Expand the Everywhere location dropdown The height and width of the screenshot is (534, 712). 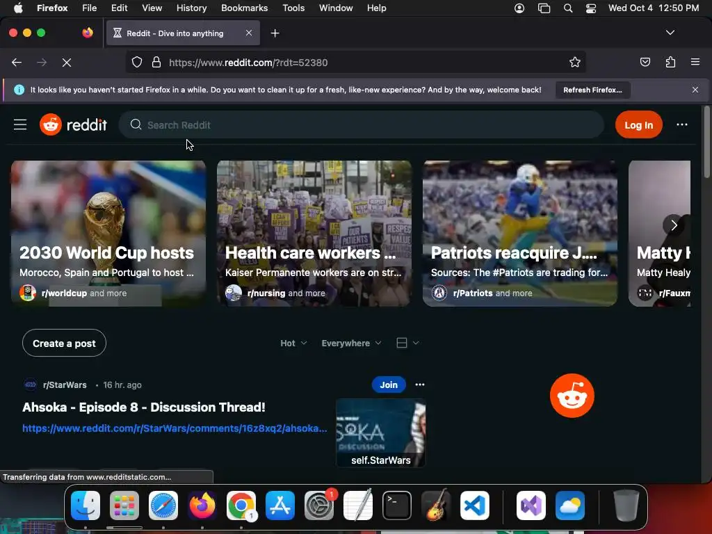tap(351, 343)
